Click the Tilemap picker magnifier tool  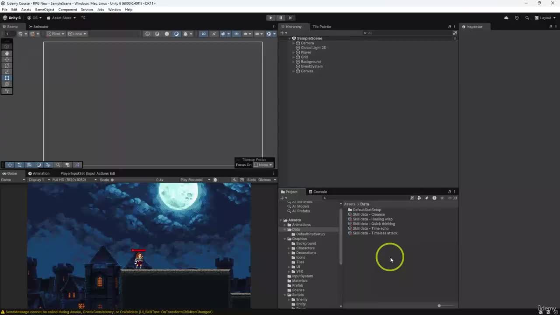[58, 165]
